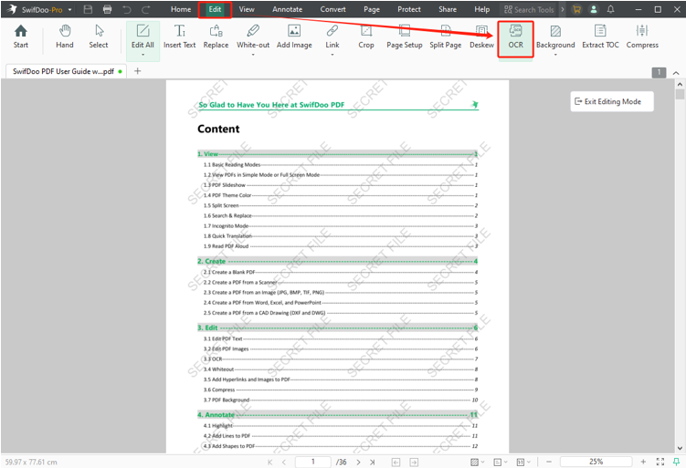Expand the Edit All dropdown arrow
The width and height of the screenshot is (686, 468).
pyautogui.click(x=142, y=55)
